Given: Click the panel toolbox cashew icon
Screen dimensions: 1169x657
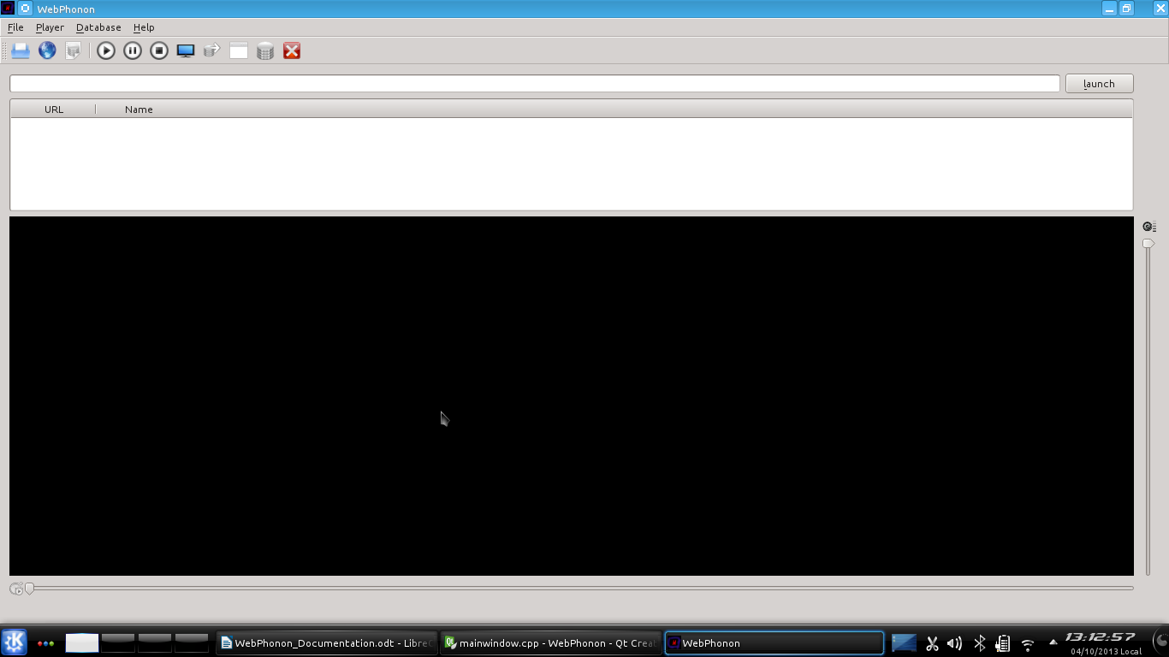Looking at the screenshot, I should 1161,642.
